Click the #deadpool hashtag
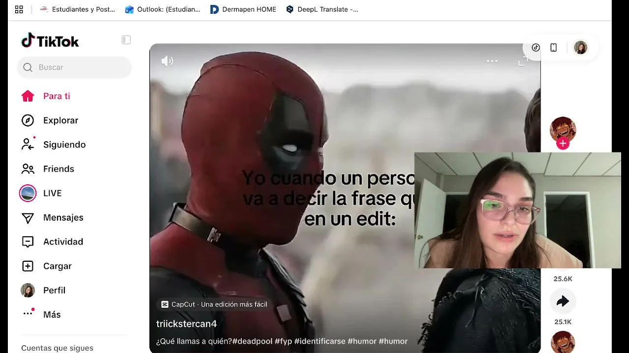This screenshot has height=353, width=629. coord(252,341)
